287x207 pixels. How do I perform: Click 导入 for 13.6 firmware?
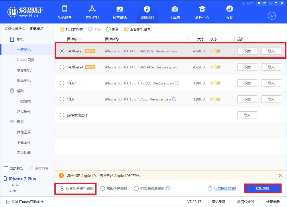tap(271, 99)
